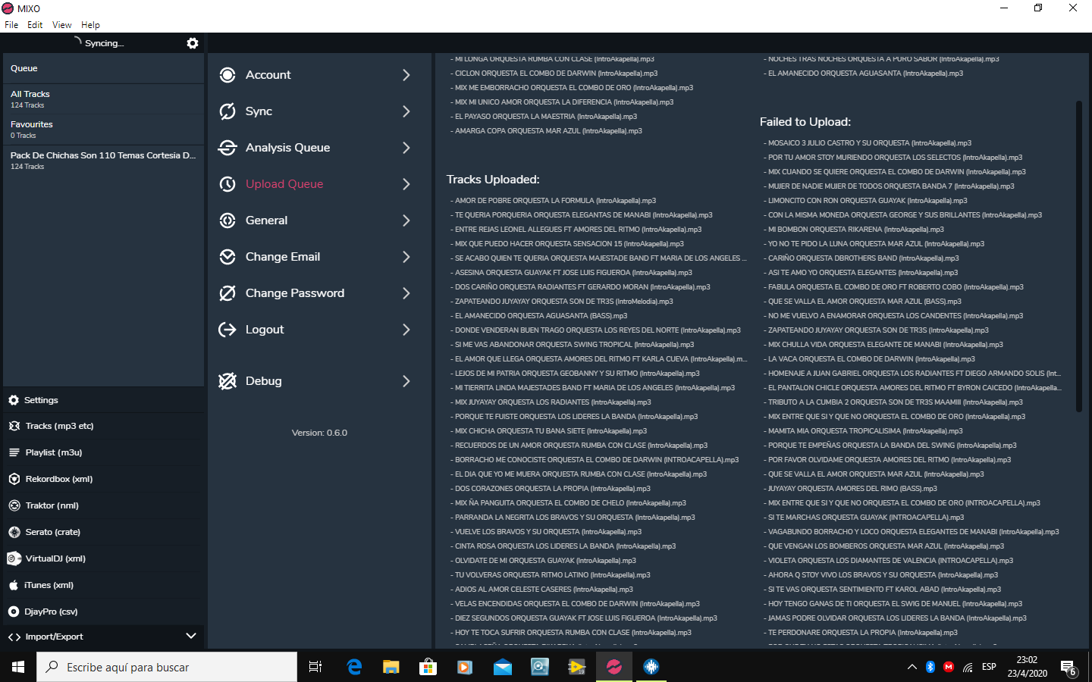
Task: Expand the Debug section chevron
Action: point(406,381)
